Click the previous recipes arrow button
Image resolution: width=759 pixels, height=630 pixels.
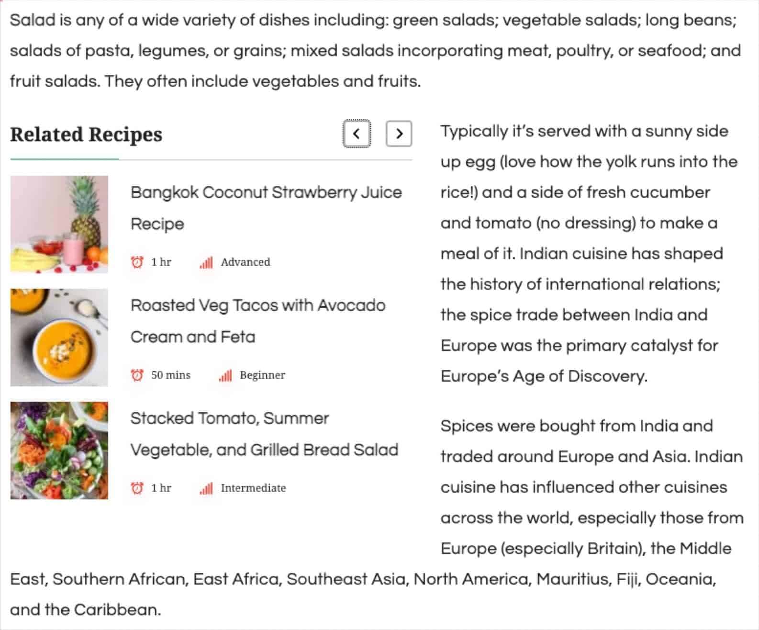tap(357, 134)
